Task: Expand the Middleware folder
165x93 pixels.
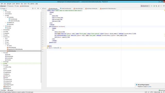Action: (6, 22)
